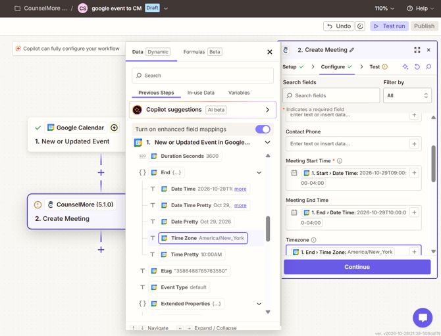Click warning icon on CounselMore node
Screen dimensions: 441x336
(x=38, y=204)
